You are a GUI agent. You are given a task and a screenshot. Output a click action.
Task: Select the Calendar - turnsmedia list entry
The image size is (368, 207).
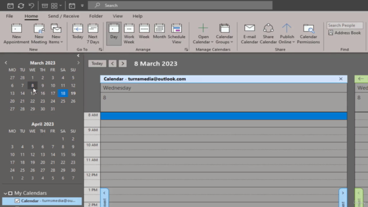coord(42,201)
